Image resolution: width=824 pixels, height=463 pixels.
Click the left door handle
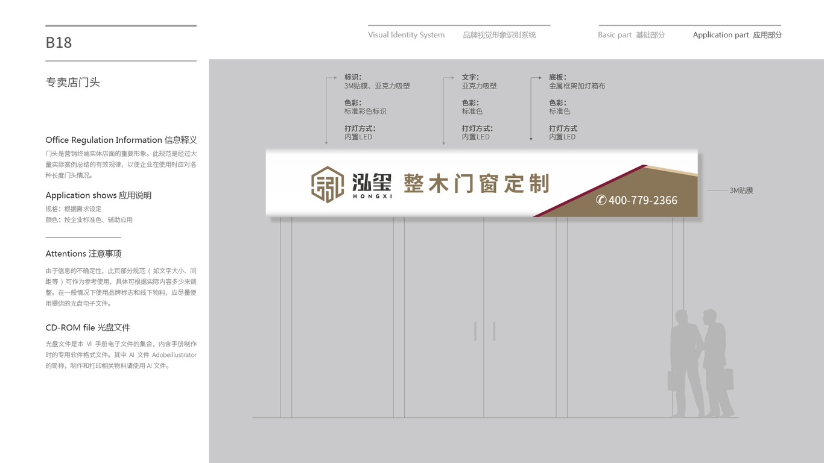coord(475,332)
